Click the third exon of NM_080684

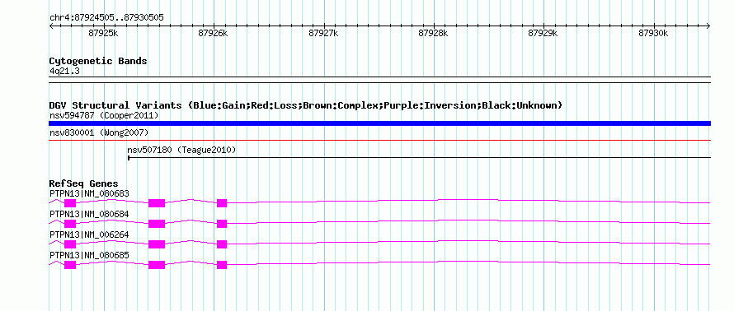(x=222, y=224)
